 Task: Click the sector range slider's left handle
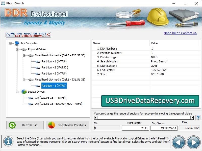[96, 118]
